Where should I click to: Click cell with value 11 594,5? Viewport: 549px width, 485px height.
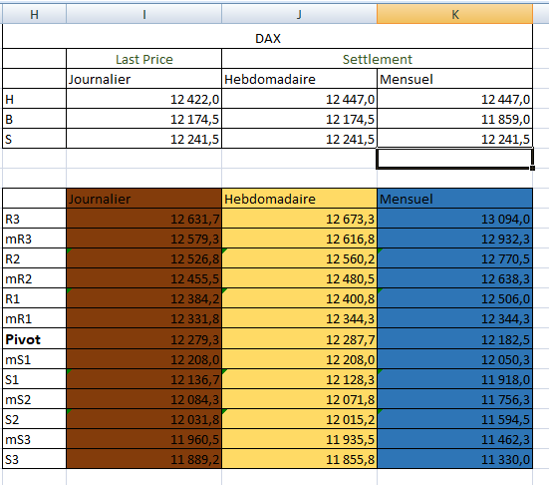pyautogui.click(x=454, y=419)
